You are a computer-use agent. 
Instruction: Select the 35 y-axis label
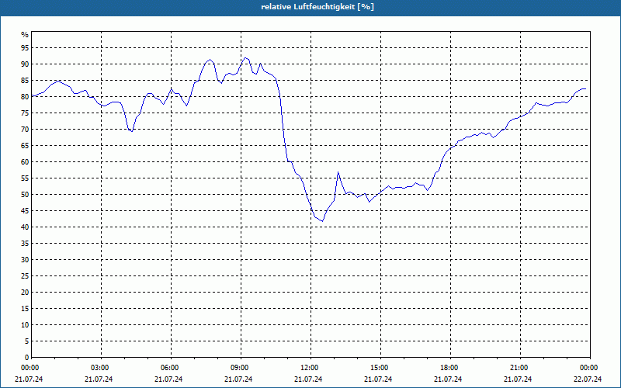(x=25, y=244)
